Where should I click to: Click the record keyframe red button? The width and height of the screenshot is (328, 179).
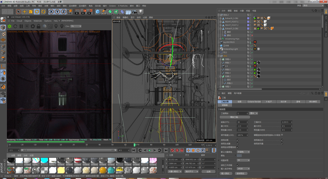(x=173, y=150)
